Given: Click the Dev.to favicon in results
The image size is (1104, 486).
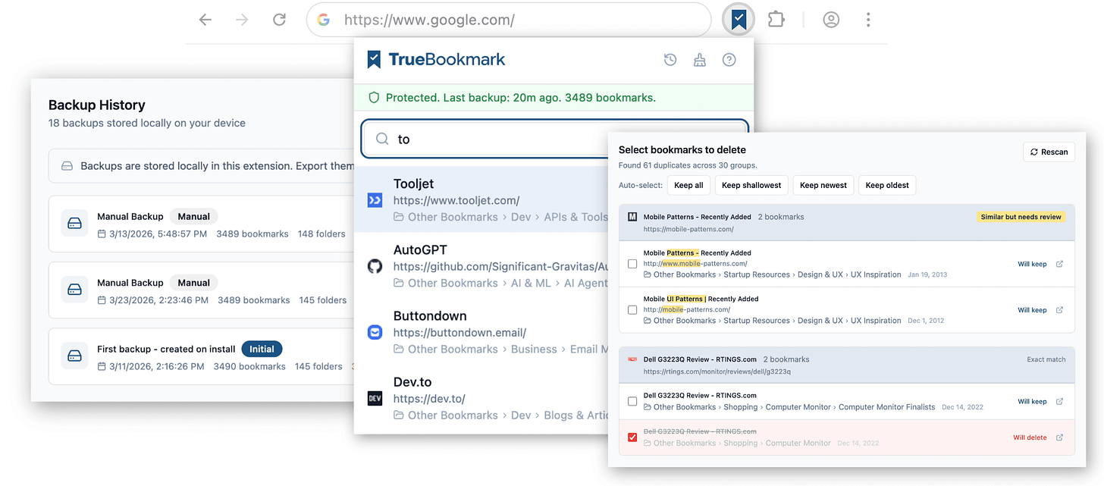Looking at the screenshot, I should [x=374, y=397].
